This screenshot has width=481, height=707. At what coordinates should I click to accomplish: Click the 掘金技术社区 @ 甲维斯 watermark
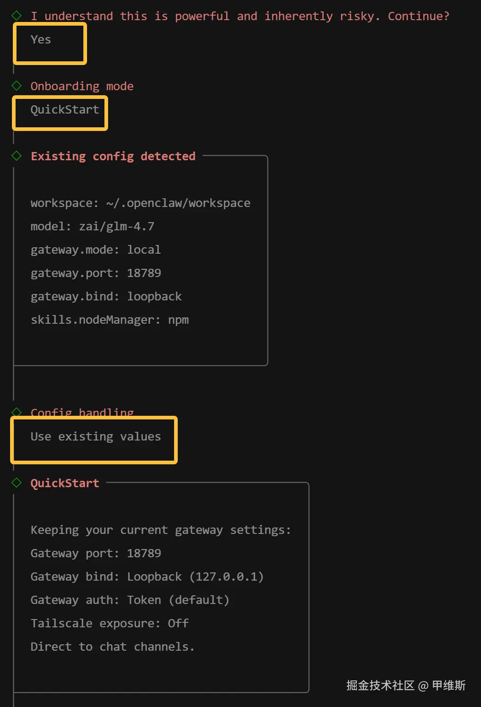pos(406,685)
